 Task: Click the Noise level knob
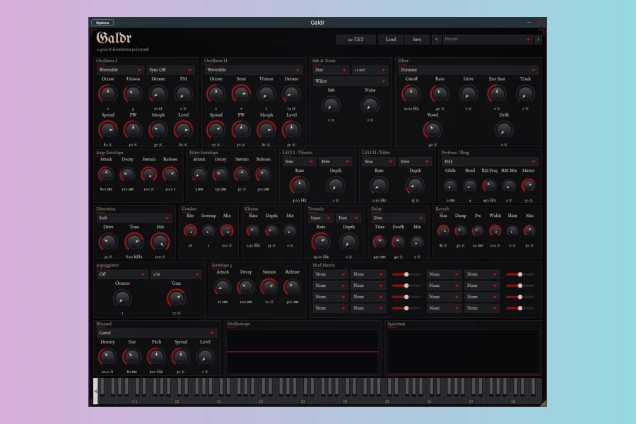pyautogui.click(x=370, y=105)
